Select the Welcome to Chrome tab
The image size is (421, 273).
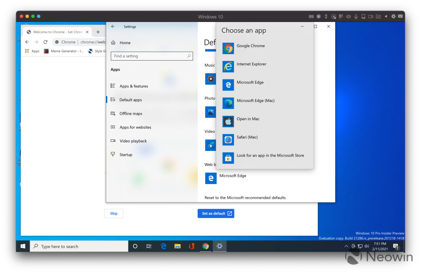[x=58, y=32]
